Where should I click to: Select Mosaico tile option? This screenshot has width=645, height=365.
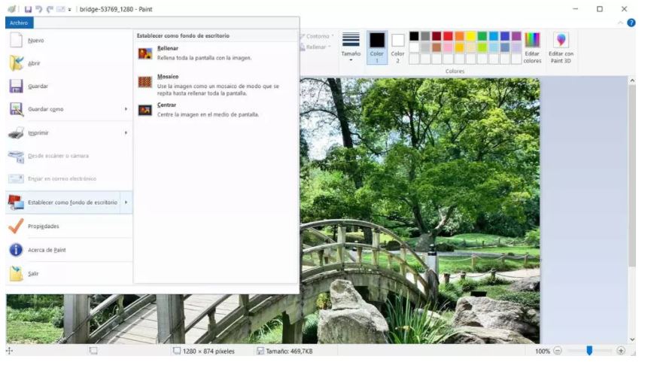pos(215,85)
